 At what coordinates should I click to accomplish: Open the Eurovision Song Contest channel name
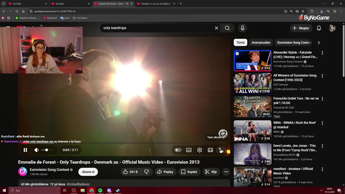click(x=50, y=169)
